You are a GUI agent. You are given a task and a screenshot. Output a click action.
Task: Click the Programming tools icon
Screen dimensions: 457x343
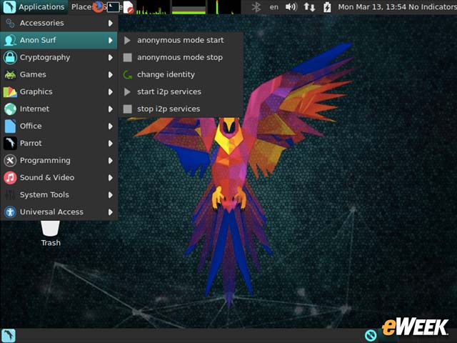click(x=10, y=160)
